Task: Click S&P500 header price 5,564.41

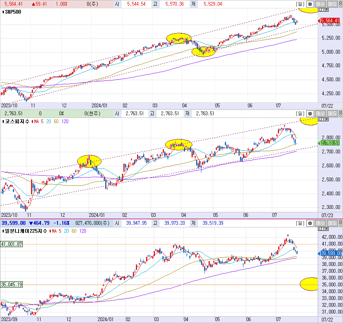Action: click(x=14, y=4)
